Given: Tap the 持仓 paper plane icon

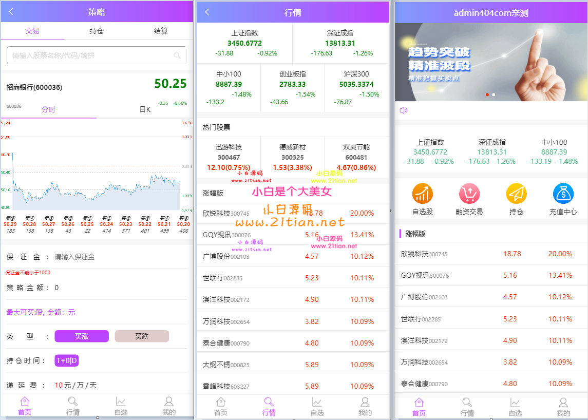Looking at the screenshot, I should click(x=516, y=194).
